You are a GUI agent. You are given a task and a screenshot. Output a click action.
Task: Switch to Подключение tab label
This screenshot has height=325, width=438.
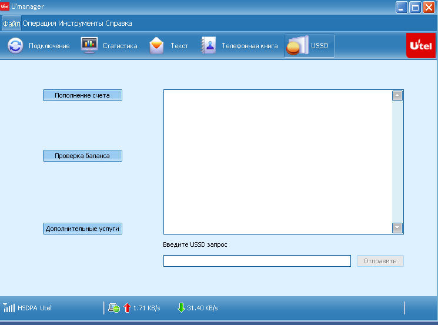pos(49,46)
